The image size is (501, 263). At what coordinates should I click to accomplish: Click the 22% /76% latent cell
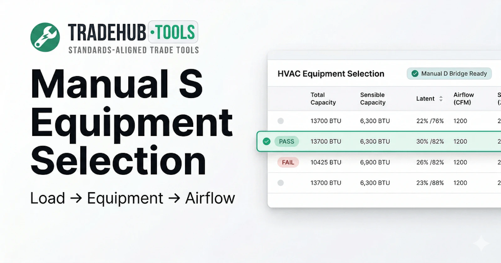click(x=430, y=121)
